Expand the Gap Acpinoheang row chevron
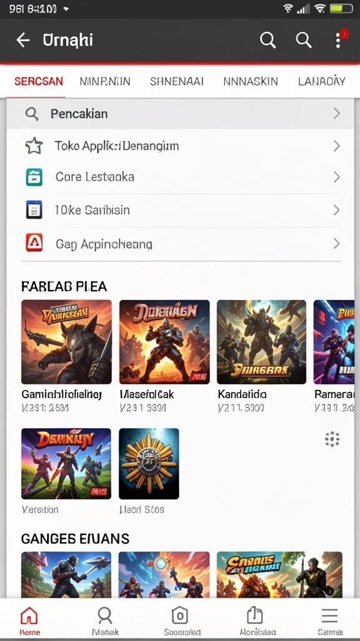Viewport: 360px width, 641px height. 337,244
